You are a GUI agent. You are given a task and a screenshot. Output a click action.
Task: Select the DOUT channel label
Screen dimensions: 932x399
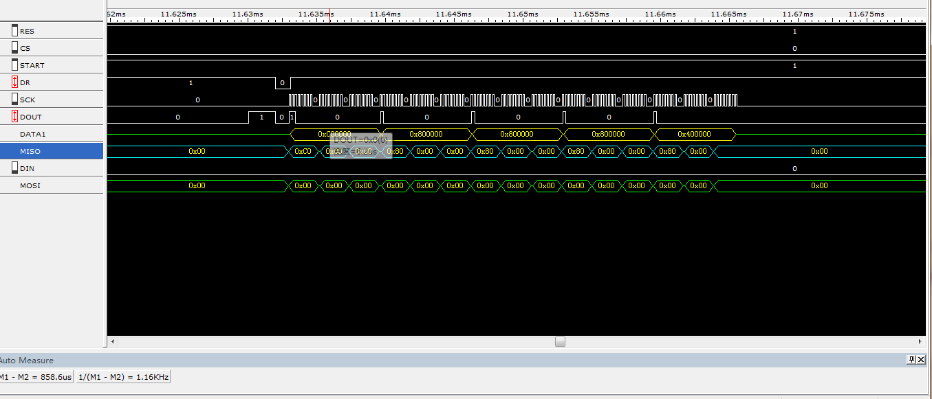pyautogui.click(x=30, y=117)
